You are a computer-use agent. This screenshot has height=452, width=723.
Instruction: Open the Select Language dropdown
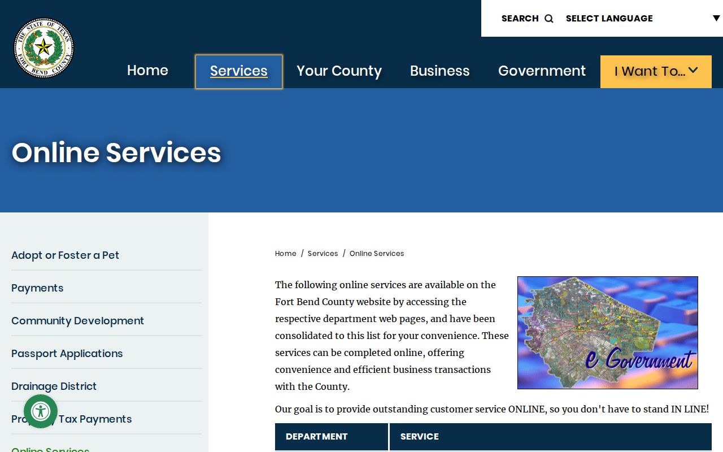(x=643, y=19)
